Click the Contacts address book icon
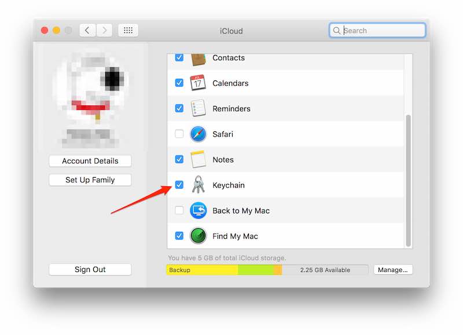The width and height of the screenshot is (463, 335). click(x=198, y=60)
